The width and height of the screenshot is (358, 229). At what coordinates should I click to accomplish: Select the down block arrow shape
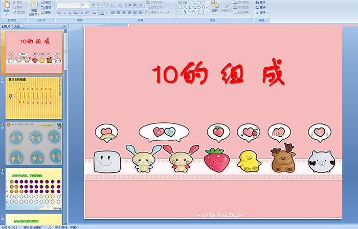203,7
